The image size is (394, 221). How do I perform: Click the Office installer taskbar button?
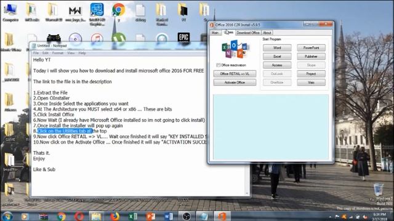222,216
